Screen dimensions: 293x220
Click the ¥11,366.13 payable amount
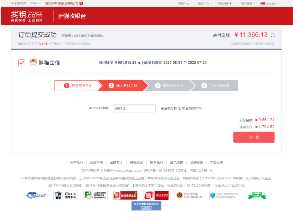(251, 35)
